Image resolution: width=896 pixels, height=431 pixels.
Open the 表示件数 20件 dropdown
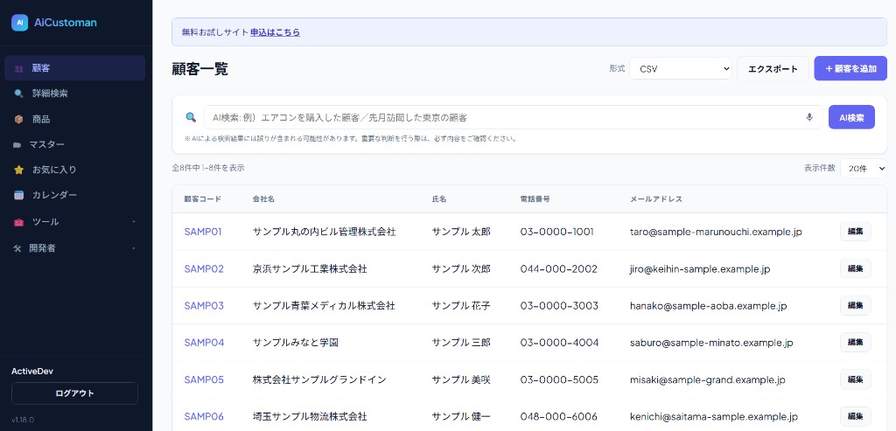point(864,169)
